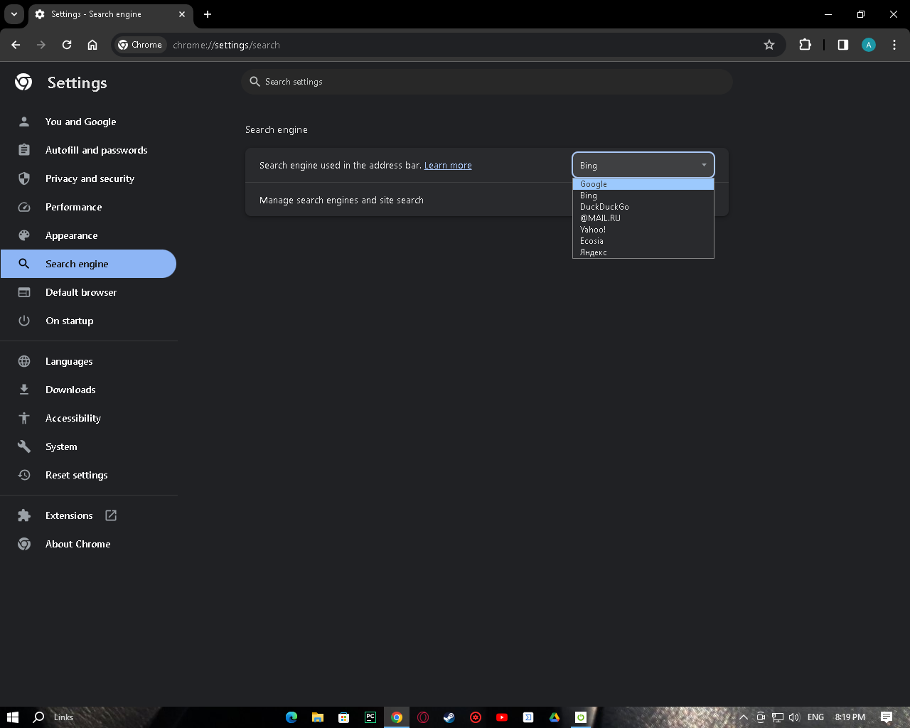Choose Yahoo! from the dropdown list
The width and height of the screenshot is (910, 728).
pos(643,230)
